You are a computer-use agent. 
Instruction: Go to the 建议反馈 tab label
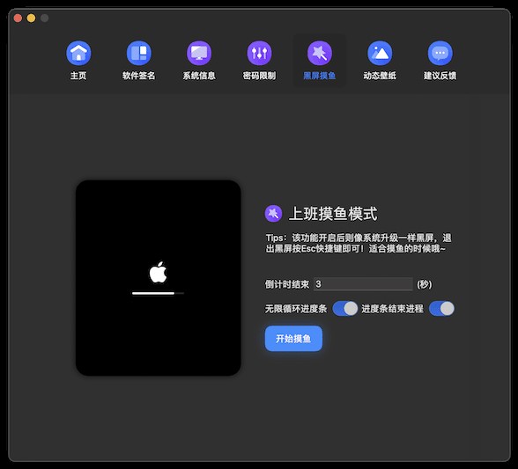[440, 76]
